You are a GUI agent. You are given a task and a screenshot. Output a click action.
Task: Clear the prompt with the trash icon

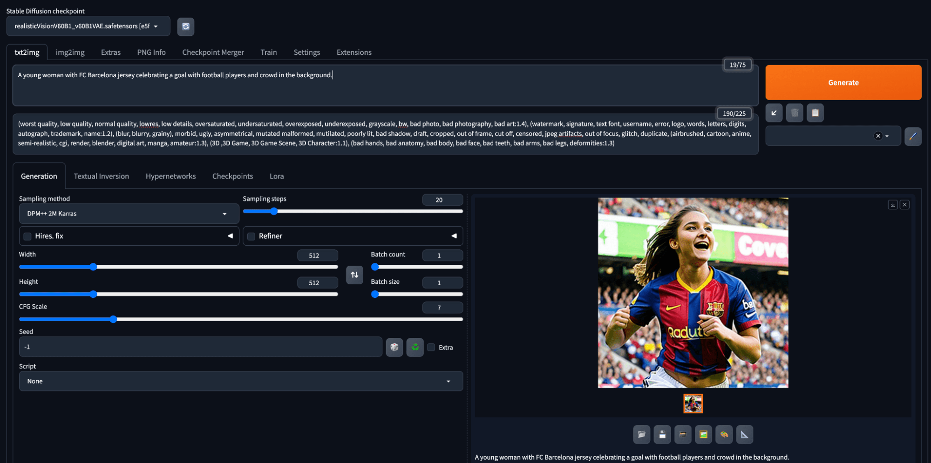[x=795, y=113]
